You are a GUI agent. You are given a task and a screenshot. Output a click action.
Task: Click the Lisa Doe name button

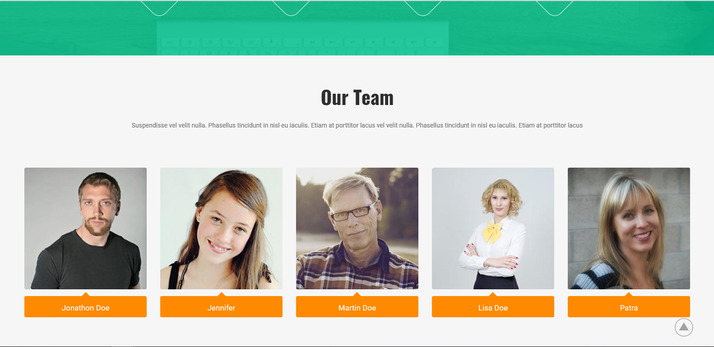[x=493, y=307]
